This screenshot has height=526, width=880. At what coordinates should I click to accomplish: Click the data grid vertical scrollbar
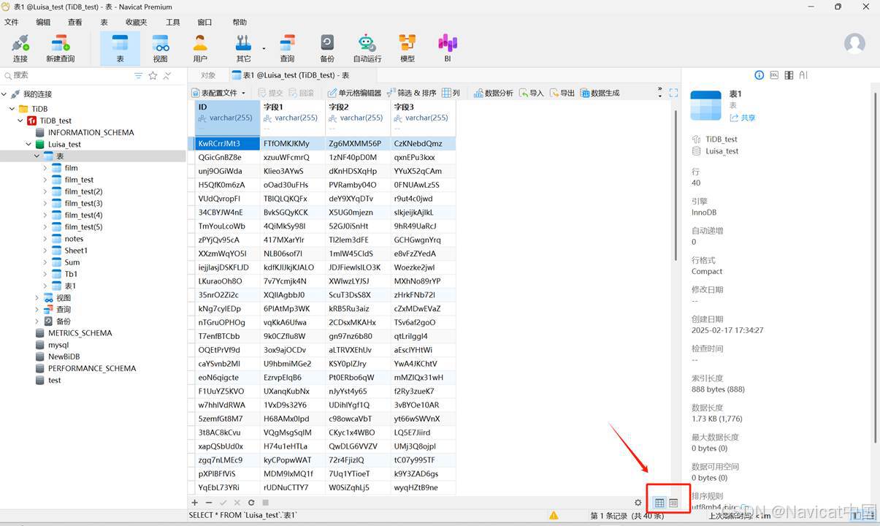coord(676,186)
